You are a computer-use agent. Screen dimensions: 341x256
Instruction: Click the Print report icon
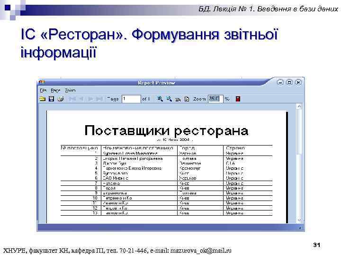pos(61,99)
